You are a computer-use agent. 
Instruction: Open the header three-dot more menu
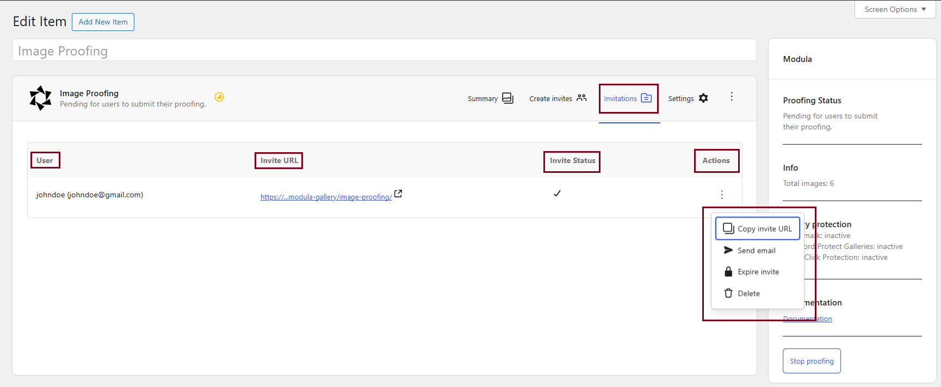pyautogui.click(x=732, y=97)
